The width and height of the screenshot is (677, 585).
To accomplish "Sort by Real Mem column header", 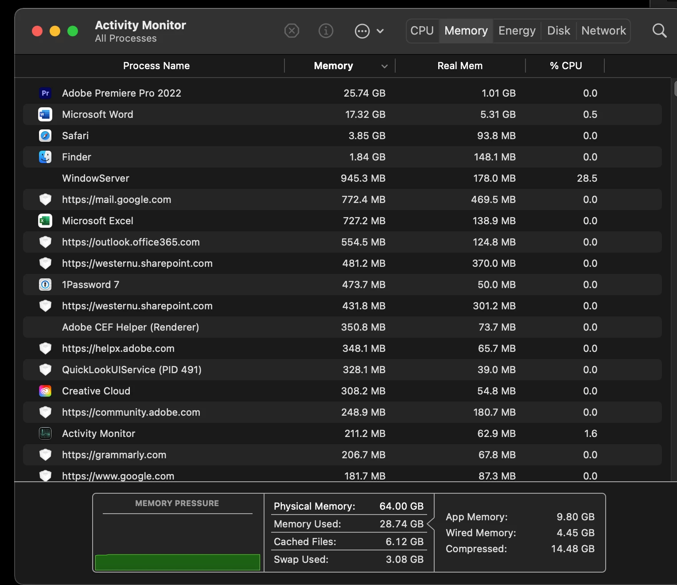I will 460,66.
